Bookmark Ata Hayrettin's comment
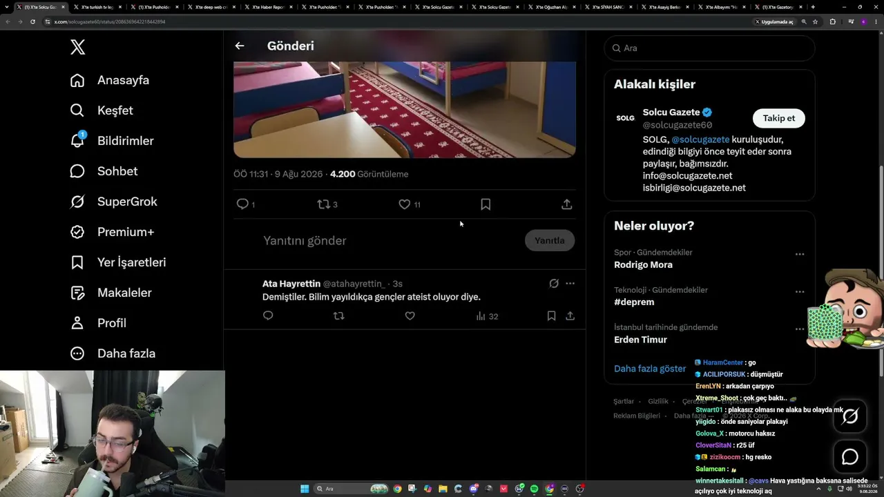The width and height of the screenshot is (884, 497). tap(551, 316)
